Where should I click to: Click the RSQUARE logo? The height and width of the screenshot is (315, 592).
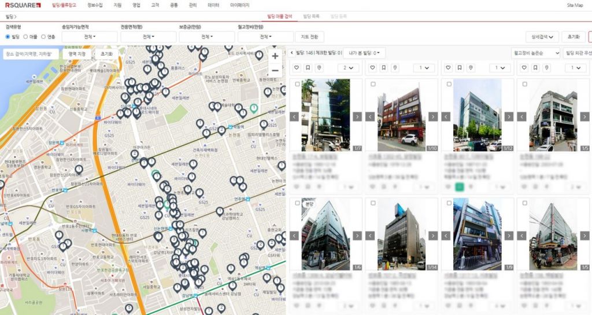tap(23, 5)
